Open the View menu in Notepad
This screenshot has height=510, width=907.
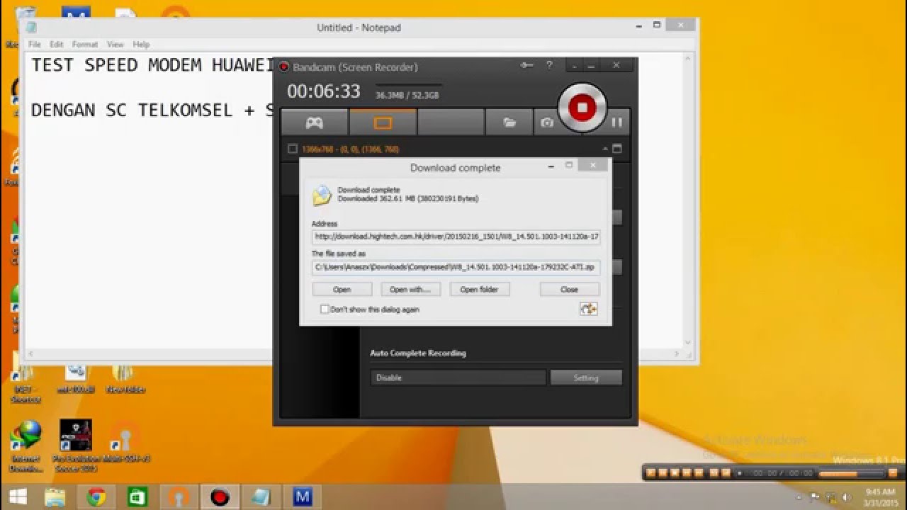point(115,44)
